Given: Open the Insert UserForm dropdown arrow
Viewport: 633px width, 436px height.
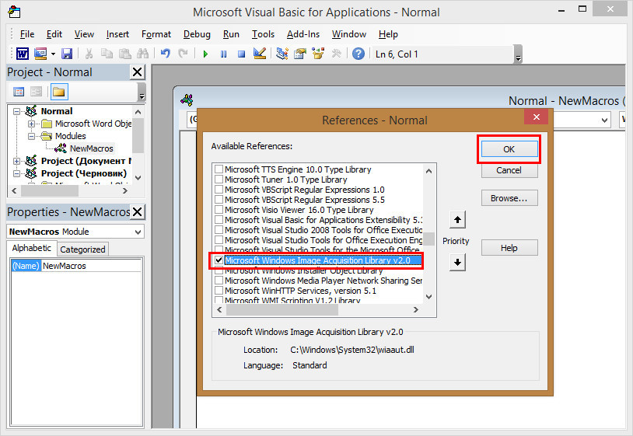Looking at the screenshot, I should 53,54.
